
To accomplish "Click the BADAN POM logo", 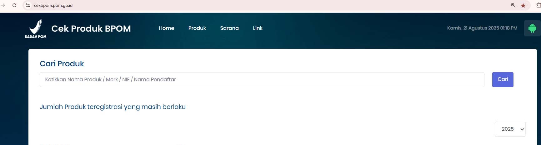I will click(36, 28).
